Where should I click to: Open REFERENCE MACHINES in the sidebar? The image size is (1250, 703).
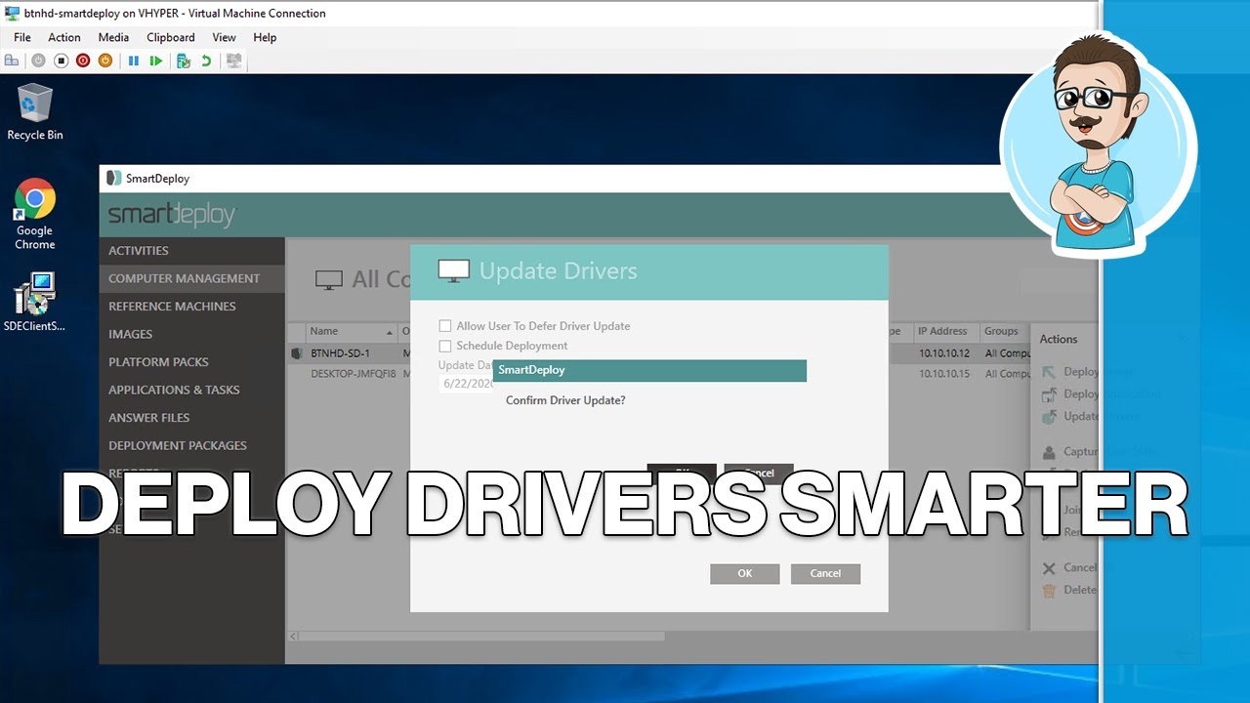(191, 307)
